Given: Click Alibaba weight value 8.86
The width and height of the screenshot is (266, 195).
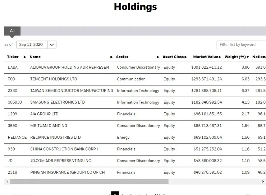Looking at the screenshot, I should click(x=246, y=67).
